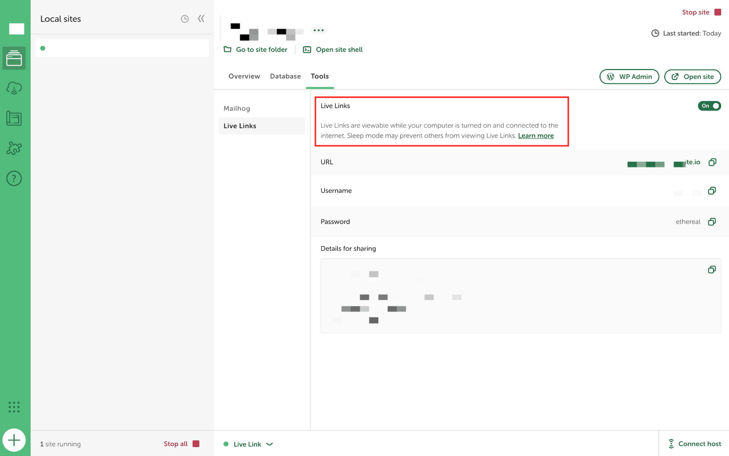Click the collapse sidebar arrow icon
729x456 pixels.
pos(201,18)
